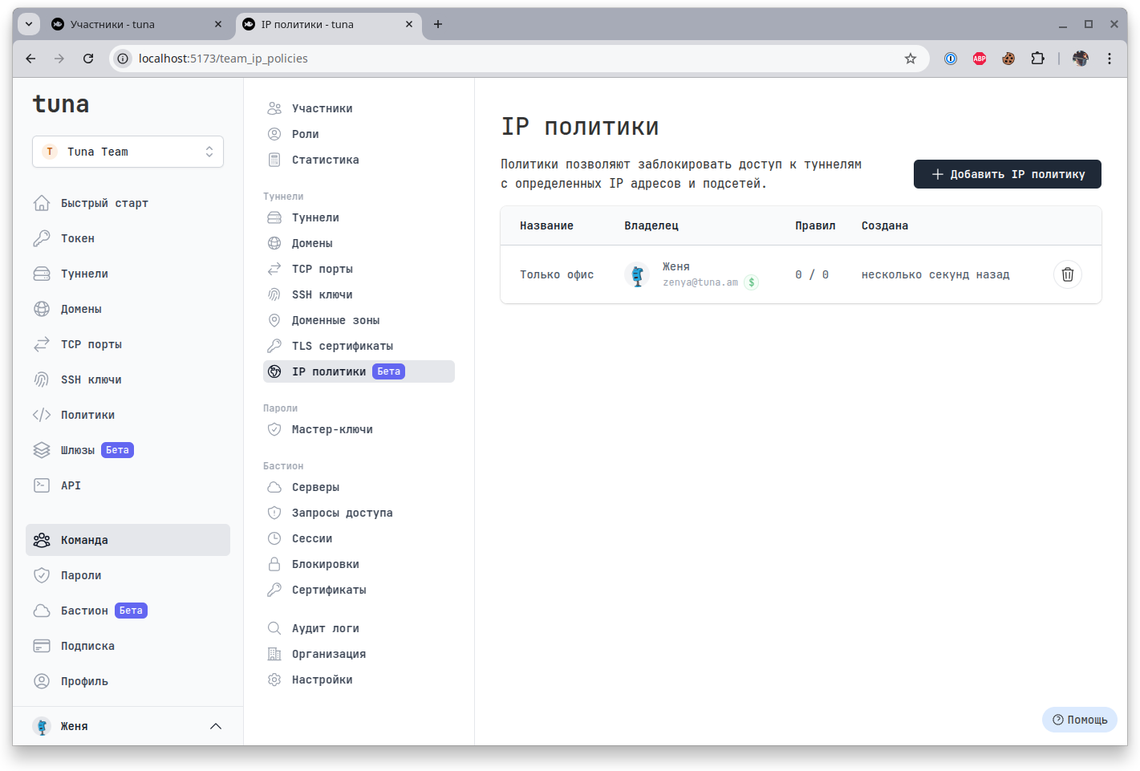The width and height of the screenshot is (1140, 771).
Task: Click the Женя avatar thumbnail in policy row
Action: tap(637, 274)
